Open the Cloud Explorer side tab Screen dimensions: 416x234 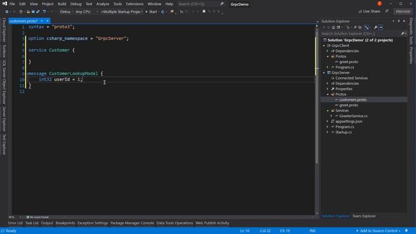point(4,30)
